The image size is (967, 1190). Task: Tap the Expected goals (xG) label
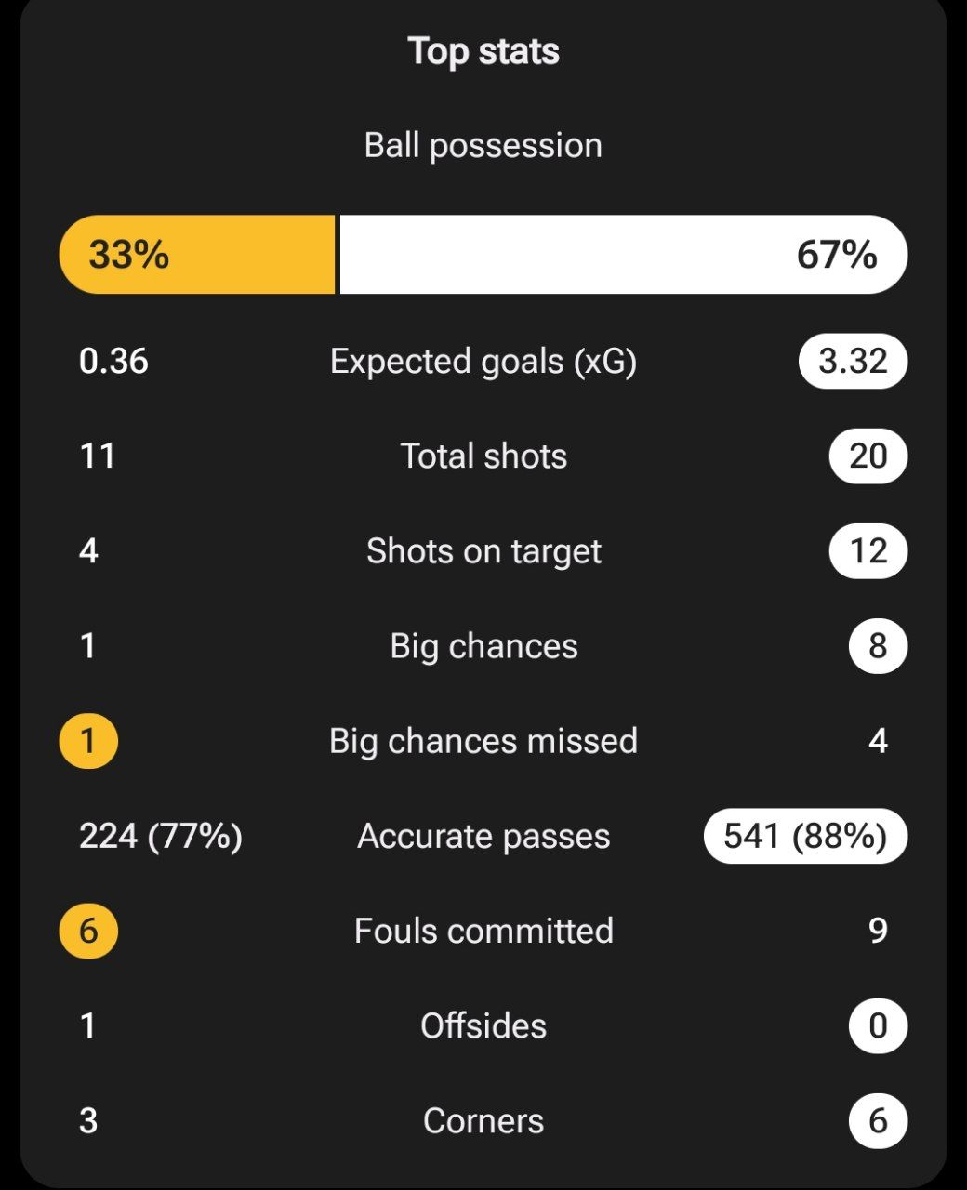pyautogui.click(x=483, y=361)
